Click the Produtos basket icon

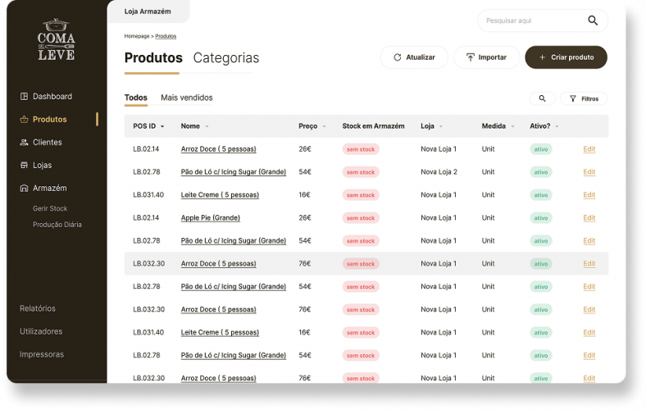[x=25, y=120]
